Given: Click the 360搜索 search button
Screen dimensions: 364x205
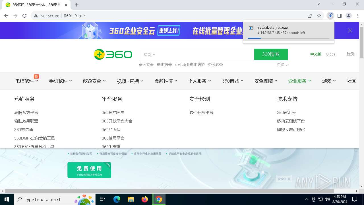Looking at the screenshot, I should [271, 54].
